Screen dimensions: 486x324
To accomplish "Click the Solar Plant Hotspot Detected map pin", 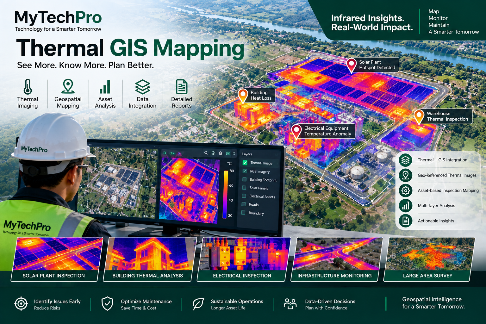I will click(x=352, y=65).
